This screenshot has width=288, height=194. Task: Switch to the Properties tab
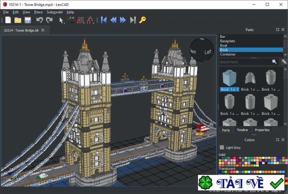pyautogui.click(x=262, y=130)
